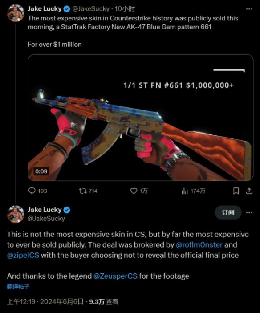Image resolution: width=260 pixels, height=313 pixels.
Task: Like the tweet via the heart icon
Action: pos(134,191)
